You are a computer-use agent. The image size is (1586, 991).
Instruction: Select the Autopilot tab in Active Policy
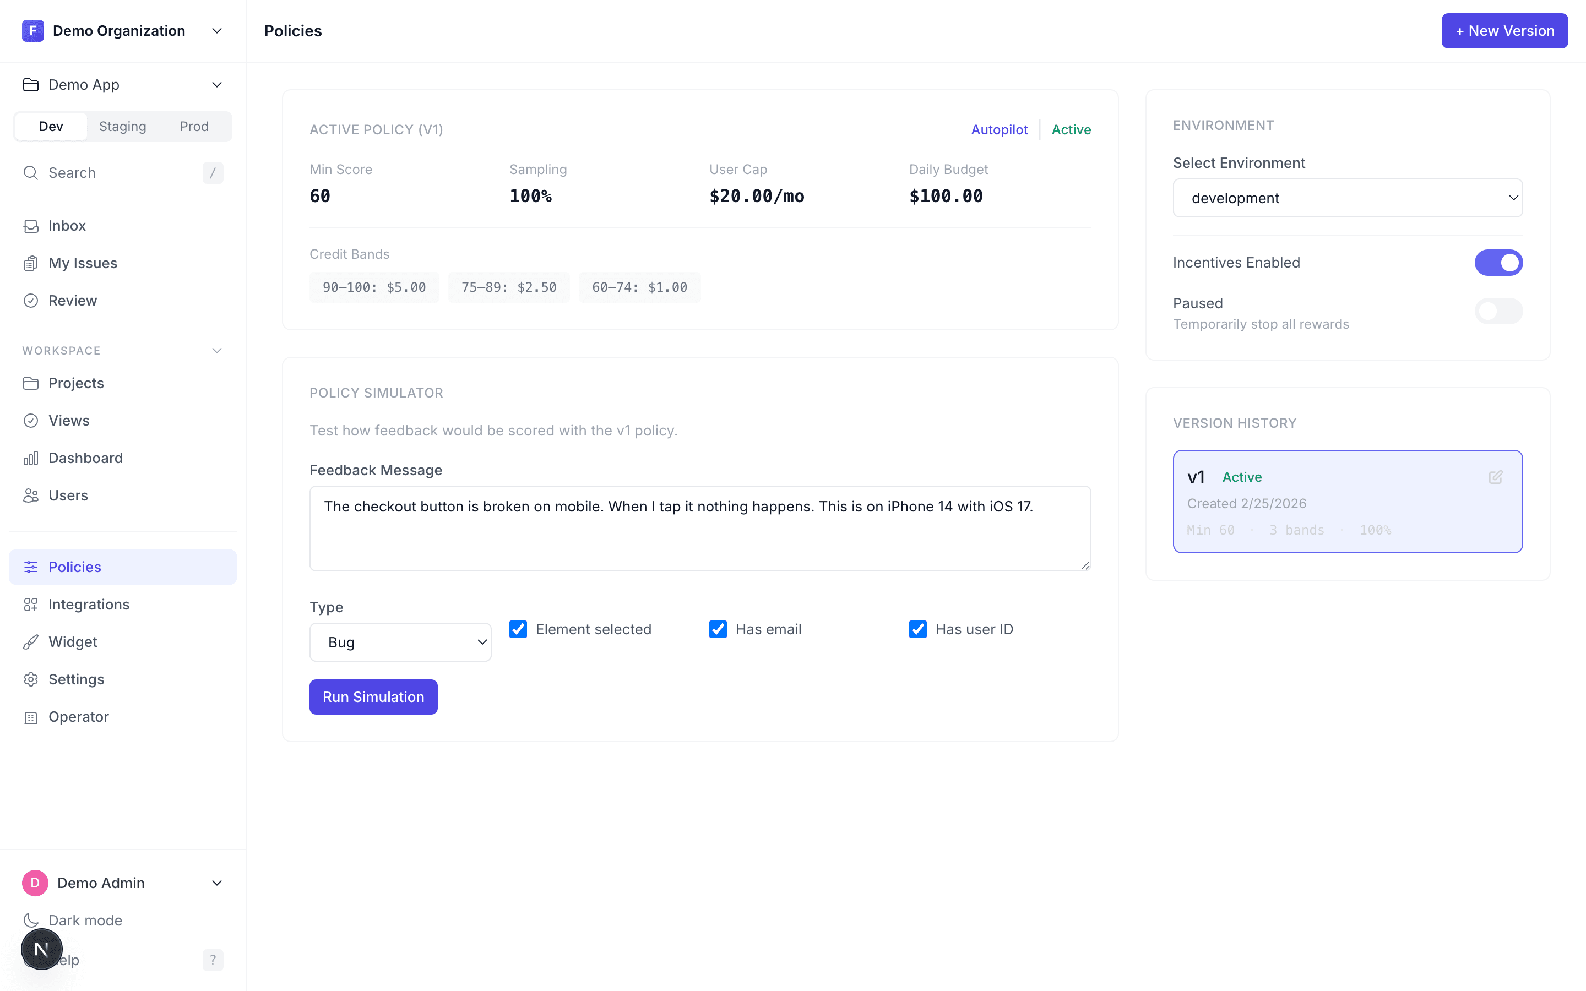point(999,129)
